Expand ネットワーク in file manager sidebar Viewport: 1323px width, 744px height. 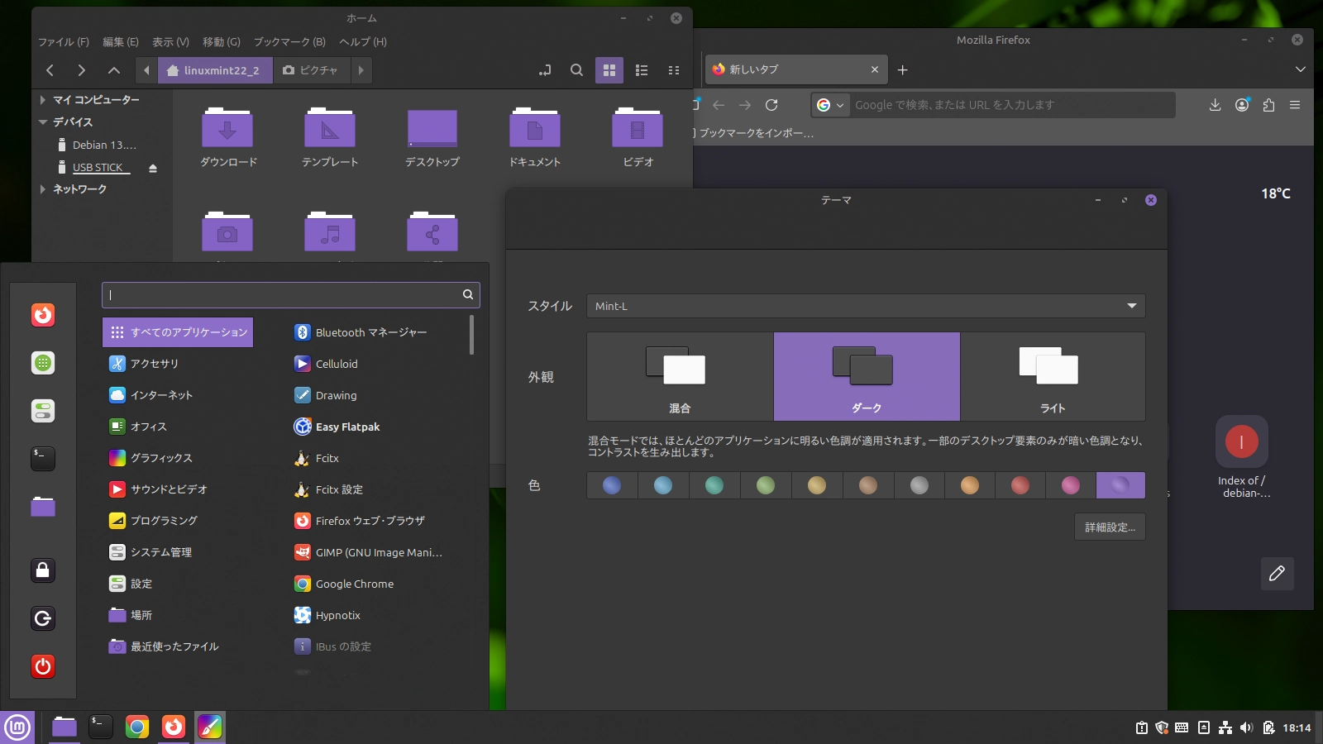(x=43, y=189)
